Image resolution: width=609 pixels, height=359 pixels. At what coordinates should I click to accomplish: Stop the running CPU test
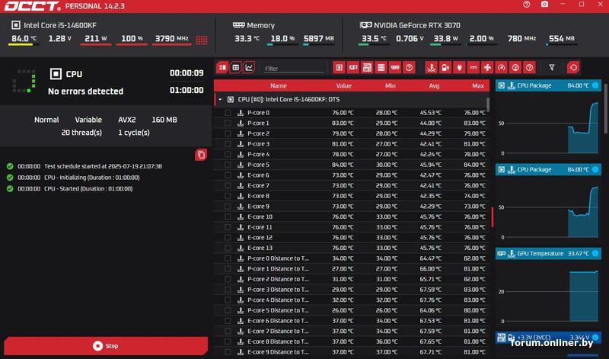point(105,346)
